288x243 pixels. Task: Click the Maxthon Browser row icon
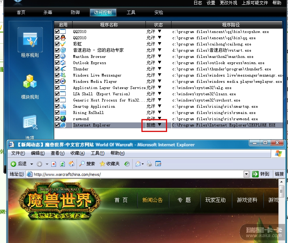pyautogui.click(x=63, y=56)
